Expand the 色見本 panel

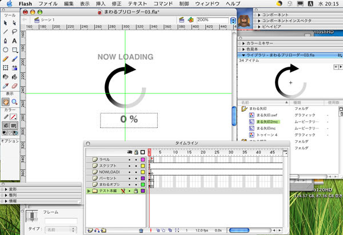[x=244, y=49]
